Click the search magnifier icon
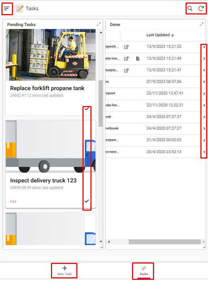Image resolution: width=208 pixels, height=282 pixels. (x=190, y=8)
